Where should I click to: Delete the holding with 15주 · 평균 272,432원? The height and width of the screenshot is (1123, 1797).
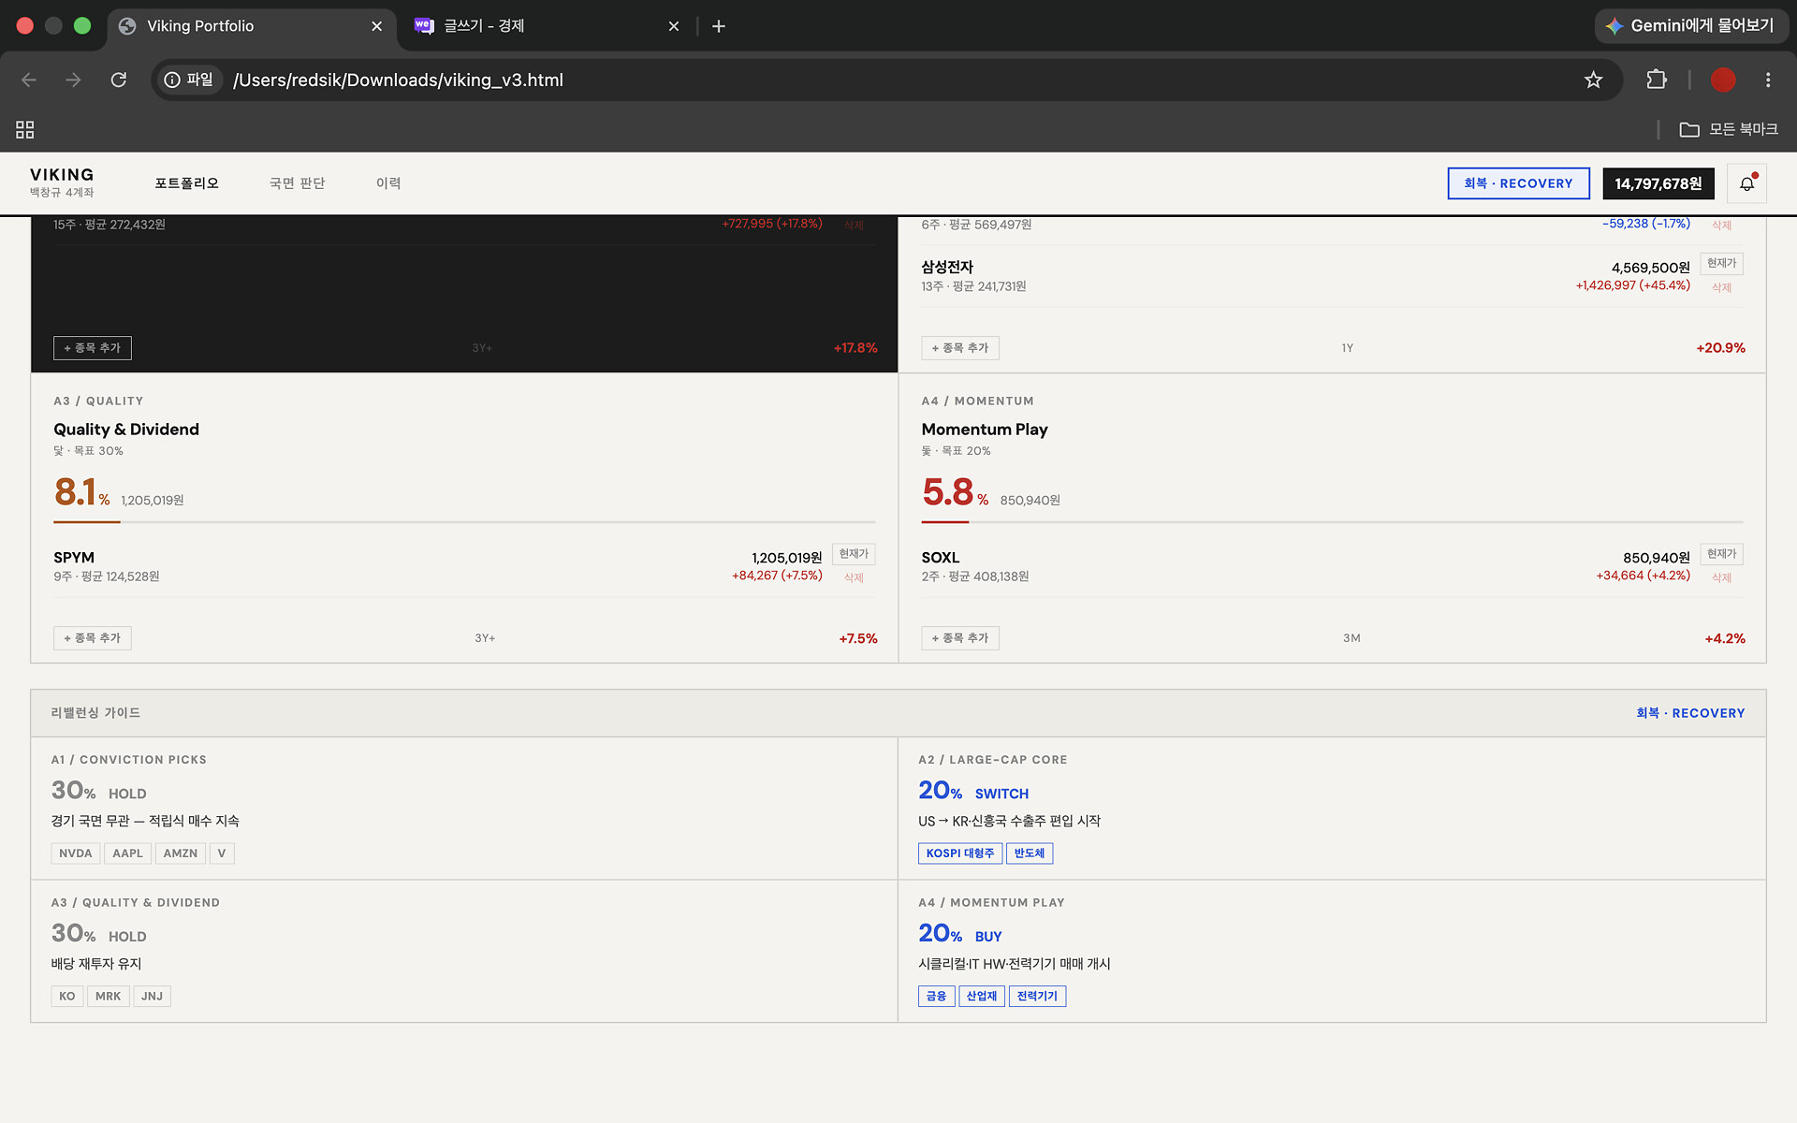[854, 226]
